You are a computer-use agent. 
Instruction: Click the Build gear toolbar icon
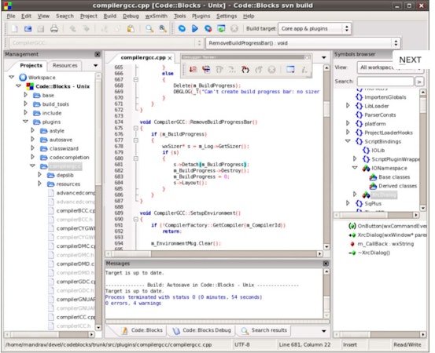[x=182, y=28]
